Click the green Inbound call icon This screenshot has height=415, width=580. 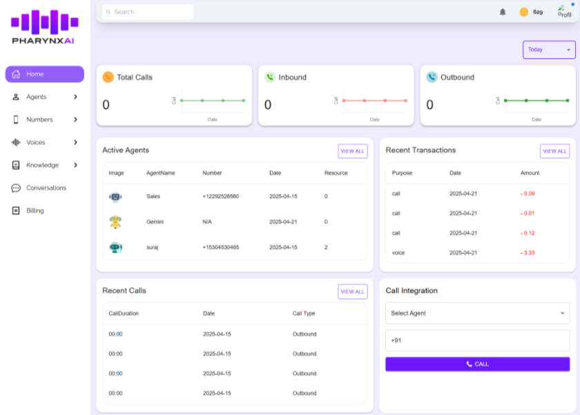coord(270,77)
